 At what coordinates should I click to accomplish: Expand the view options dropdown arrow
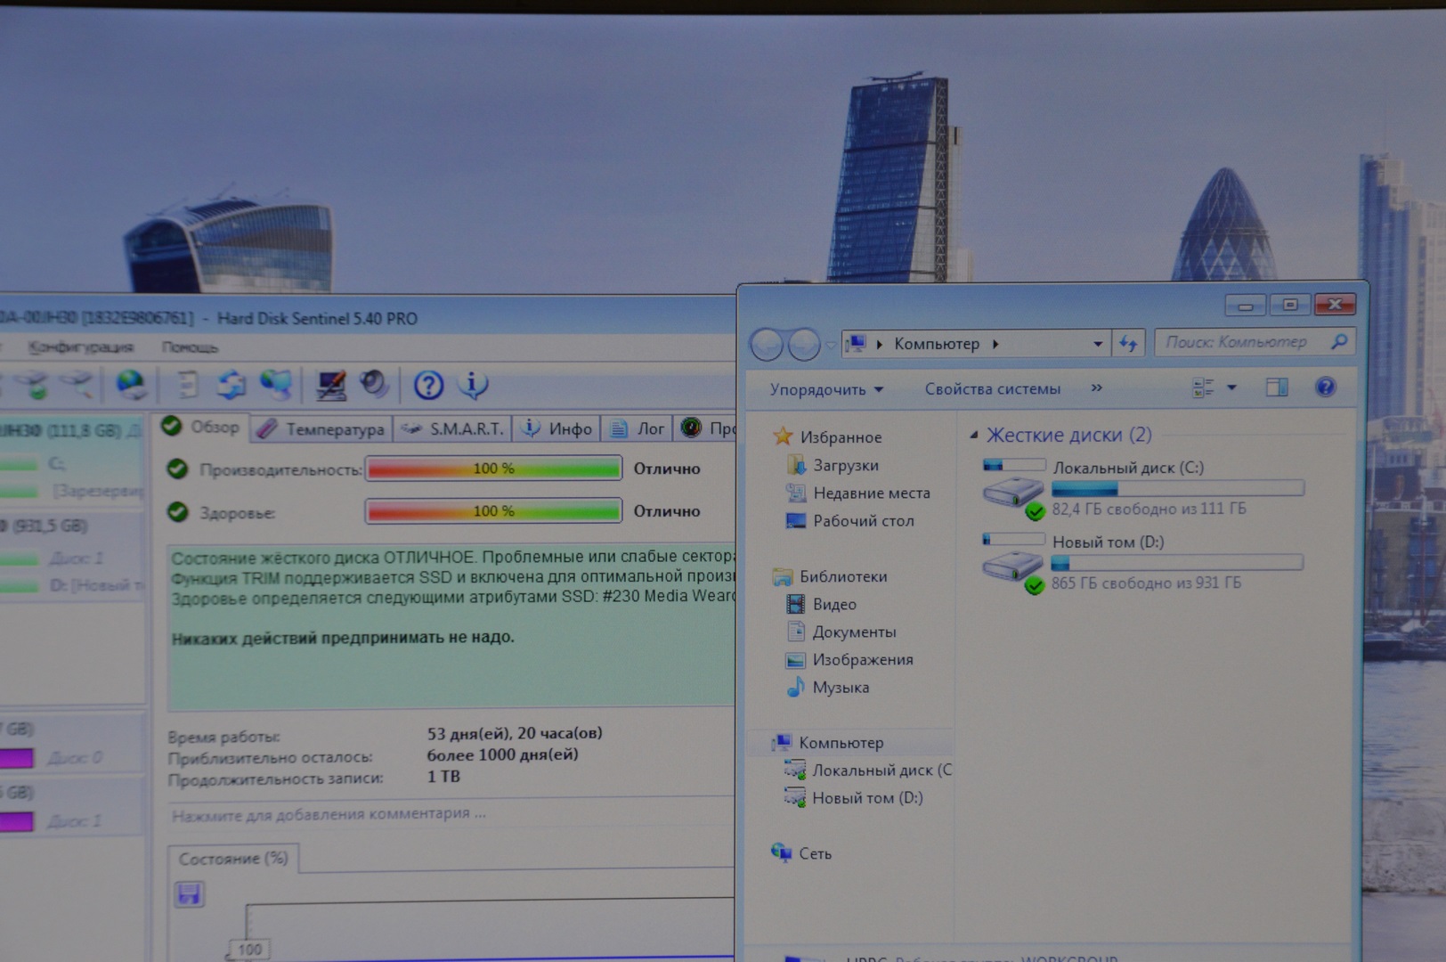(x=1231, y=387)
